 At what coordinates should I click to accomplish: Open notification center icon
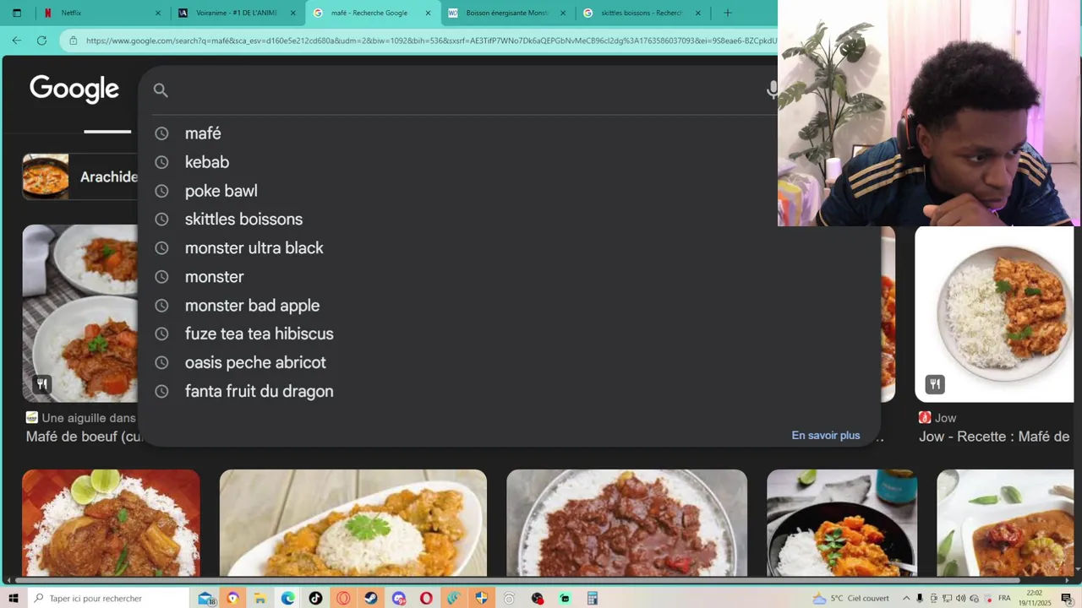[1067, 598]
